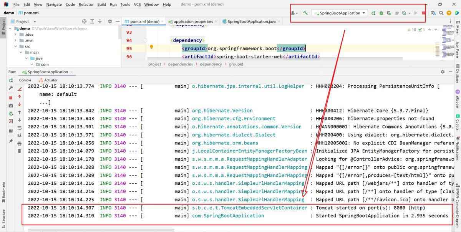461x232 pixels.
Task: Clear console with the trash icon
Action: (x=20, y=151)
